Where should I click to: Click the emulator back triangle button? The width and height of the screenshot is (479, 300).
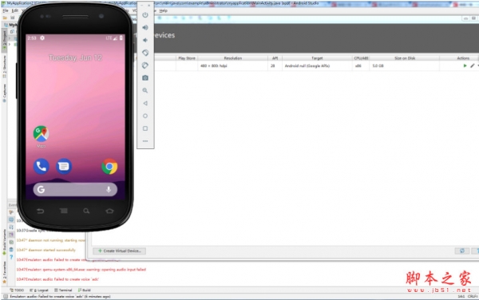(x=145, y=103)
